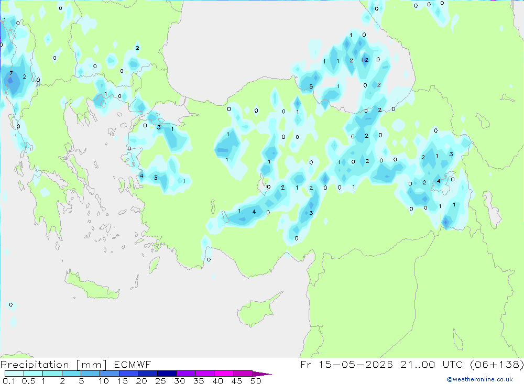Click the '45' legend scale label

(237, 381)
